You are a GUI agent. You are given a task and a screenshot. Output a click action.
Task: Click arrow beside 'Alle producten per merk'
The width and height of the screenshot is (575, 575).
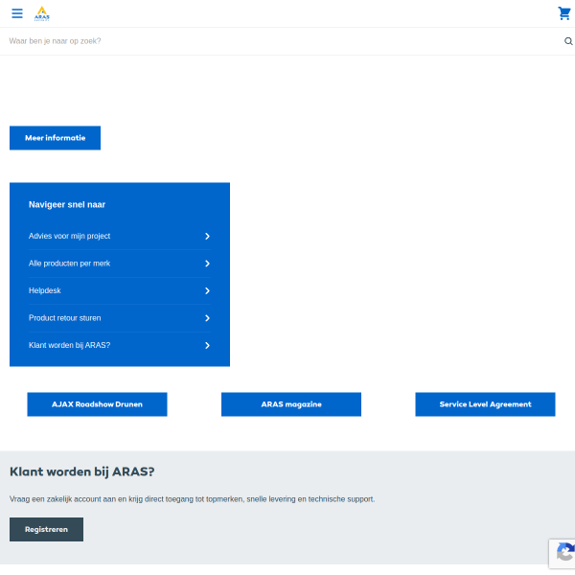pos(207,264)
